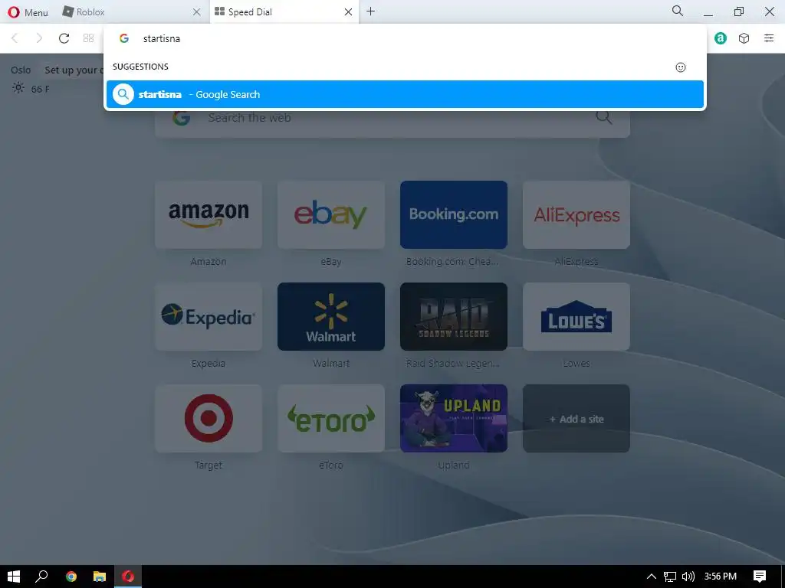This screenshot has height=588, width=785.
Task: Open the Action Center notification icon
Action: [760, 577]
